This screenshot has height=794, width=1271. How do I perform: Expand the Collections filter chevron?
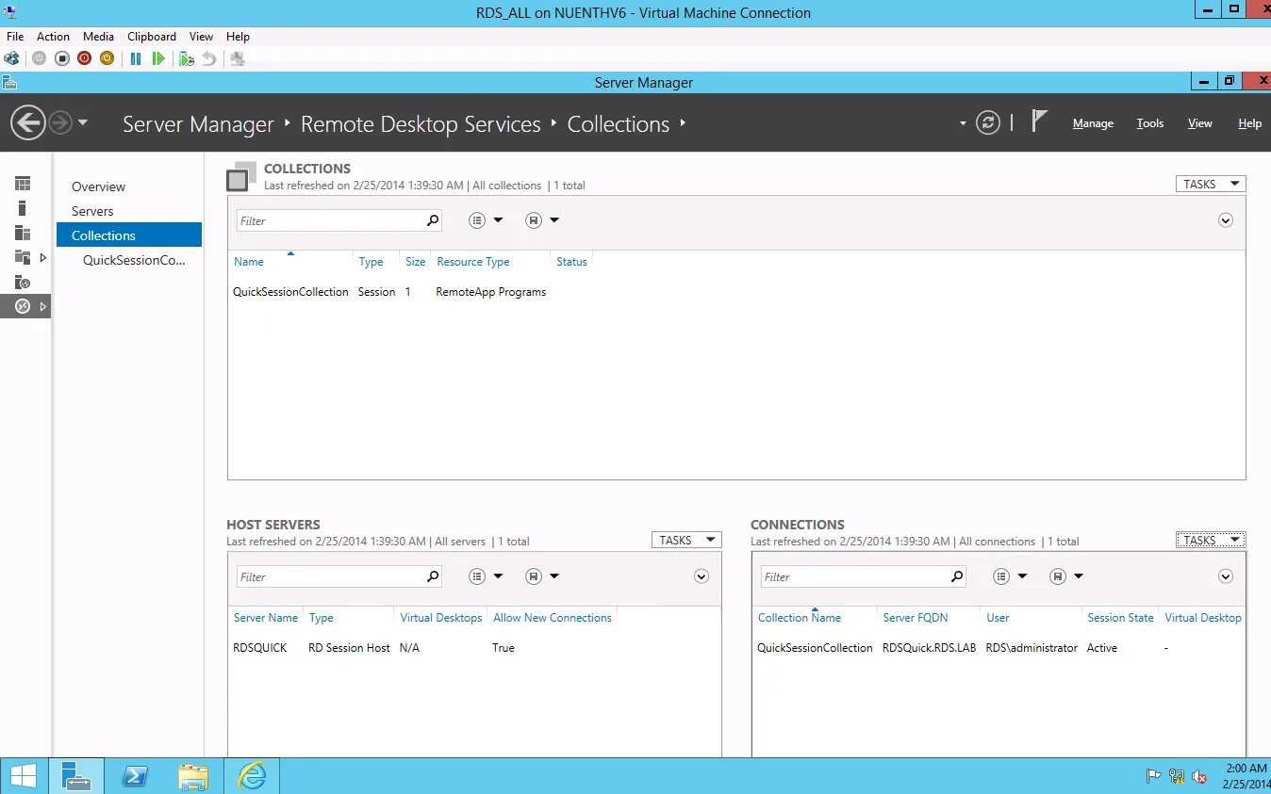pos(1226,220)
